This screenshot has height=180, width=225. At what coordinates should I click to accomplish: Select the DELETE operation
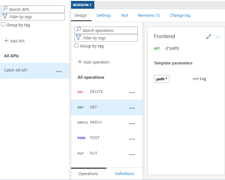pyautogui.click(x=107, y=92)
